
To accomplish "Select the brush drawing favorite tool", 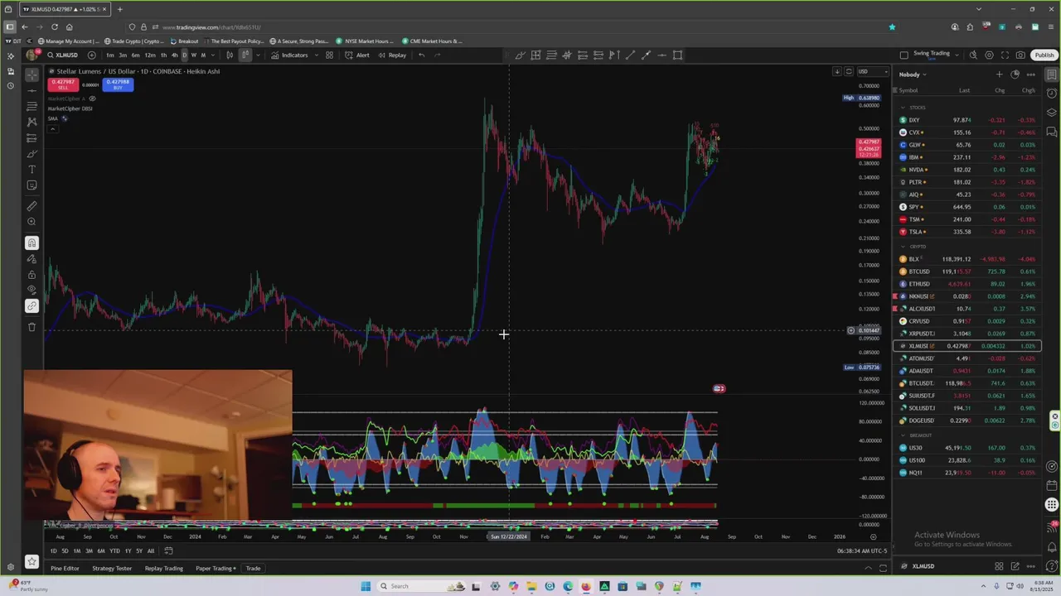I will [x=520, y=55].
